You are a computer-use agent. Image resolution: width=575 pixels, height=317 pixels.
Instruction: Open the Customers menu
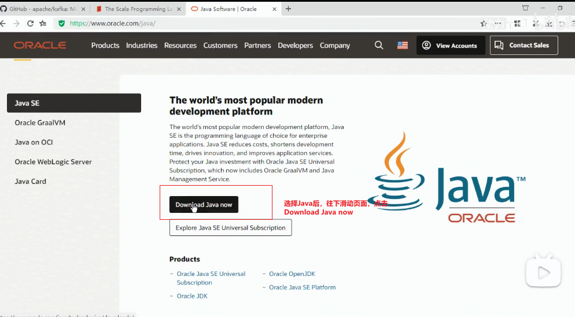220,46
